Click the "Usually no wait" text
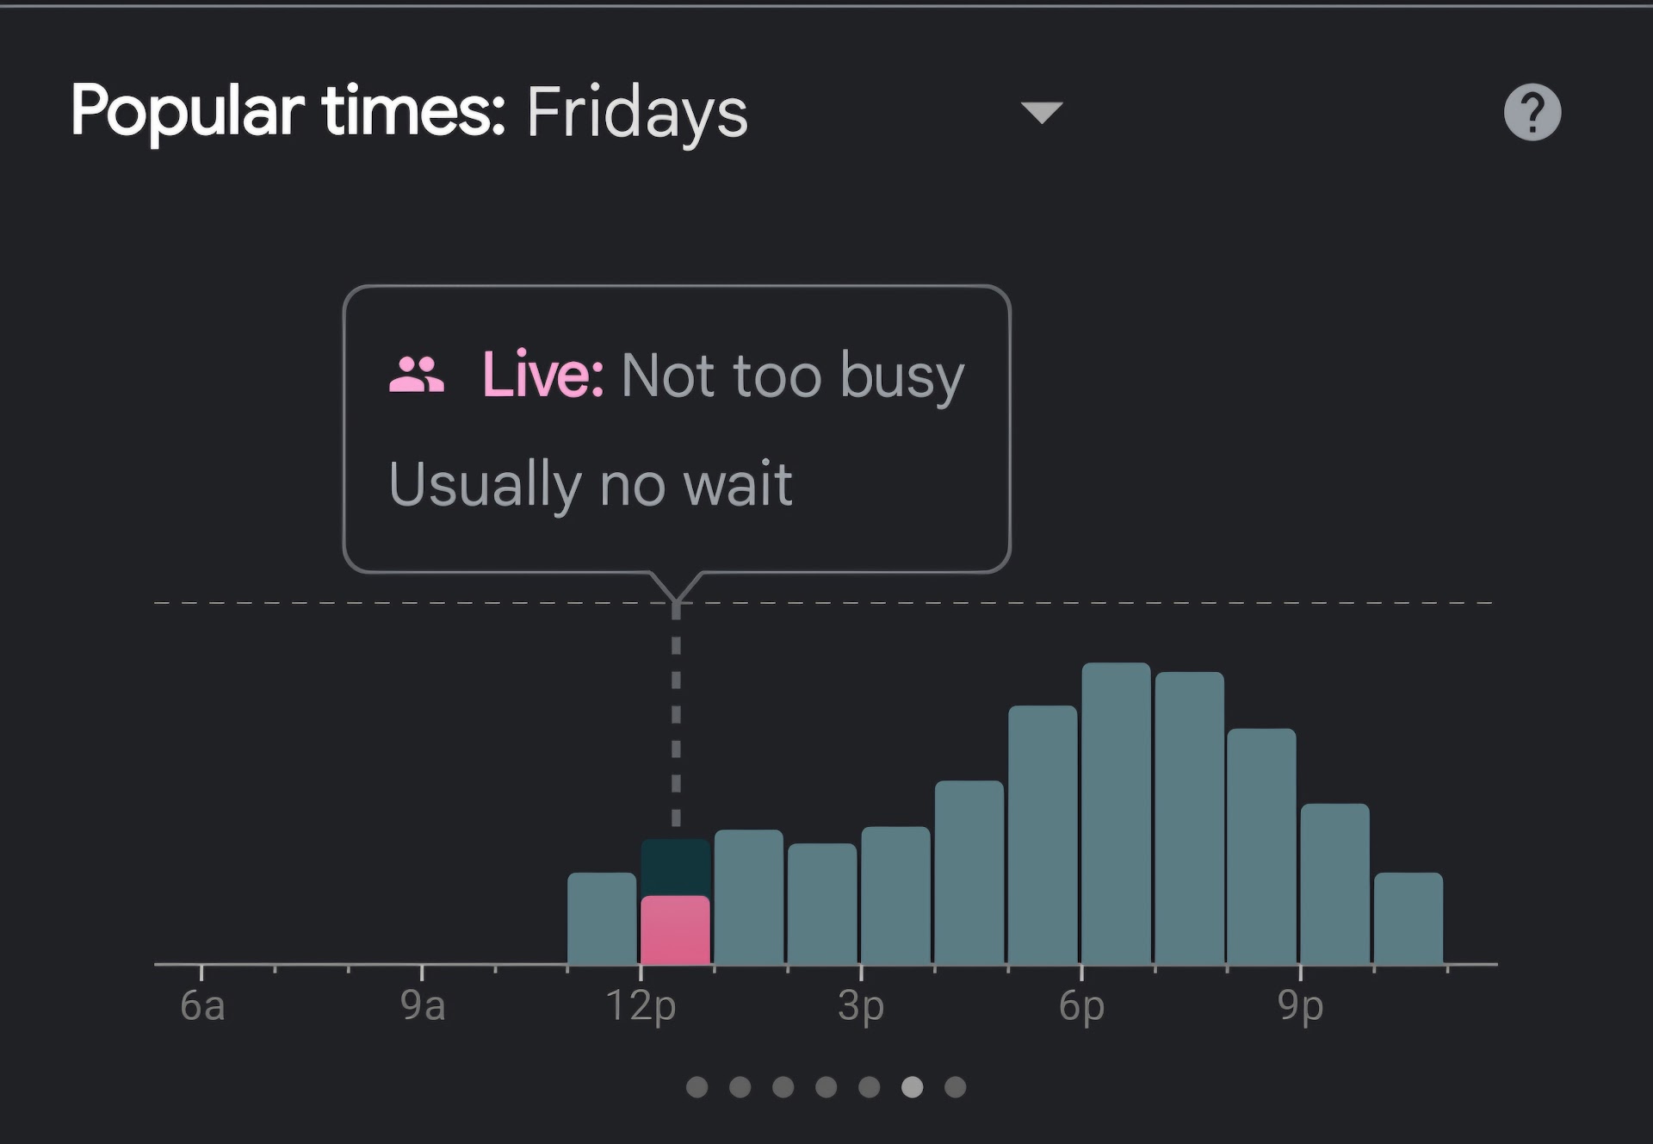 591,484
